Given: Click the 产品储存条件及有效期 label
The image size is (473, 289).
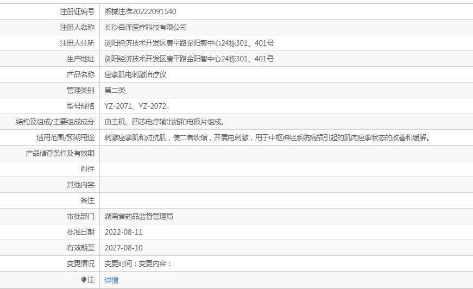Looking at the screenshot, I should [x=60, y=153].
